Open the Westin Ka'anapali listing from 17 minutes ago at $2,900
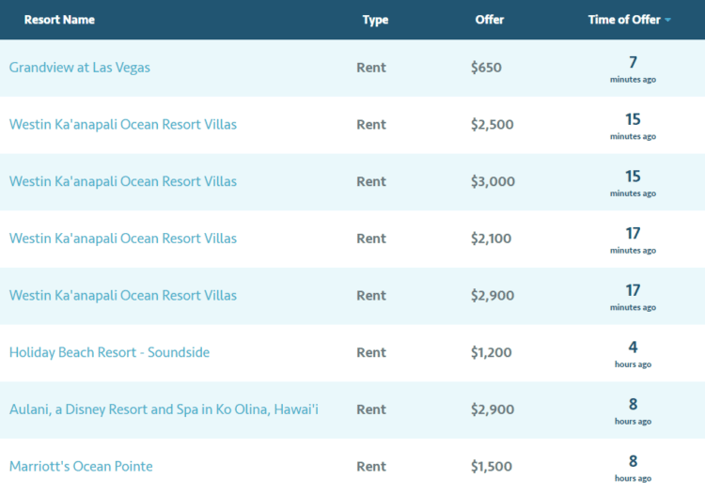The image size is (705, 494). coord(123,295)
